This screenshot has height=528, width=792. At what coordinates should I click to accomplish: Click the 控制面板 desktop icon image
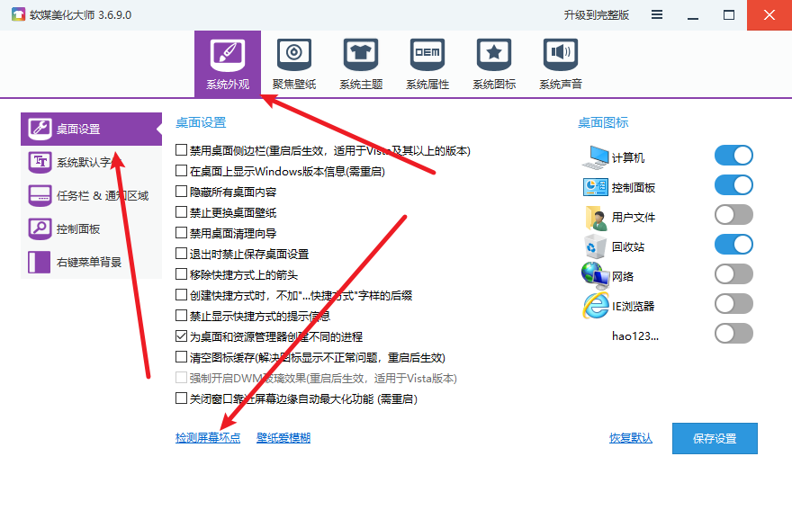click(596, 187)
